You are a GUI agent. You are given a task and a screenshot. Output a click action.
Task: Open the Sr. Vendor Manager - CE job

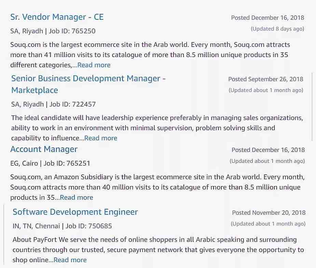[57, 17]
